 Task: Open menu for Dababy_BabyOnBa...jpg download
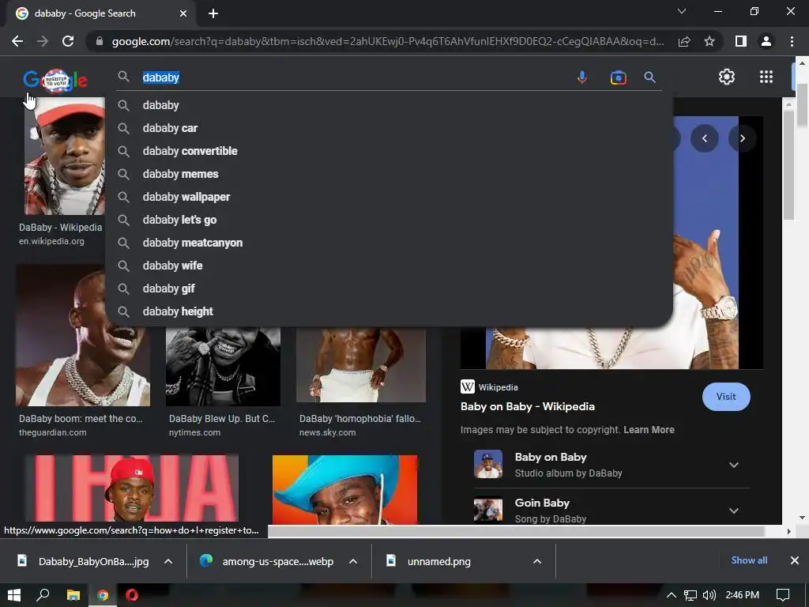(168, 562)
